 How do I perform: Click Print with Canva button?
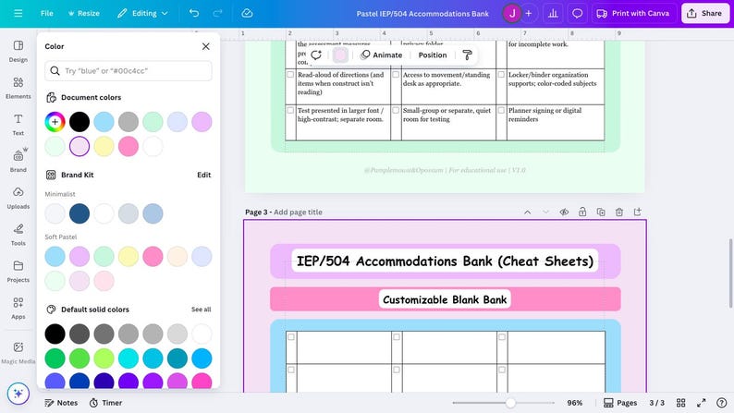click(633, 14)
